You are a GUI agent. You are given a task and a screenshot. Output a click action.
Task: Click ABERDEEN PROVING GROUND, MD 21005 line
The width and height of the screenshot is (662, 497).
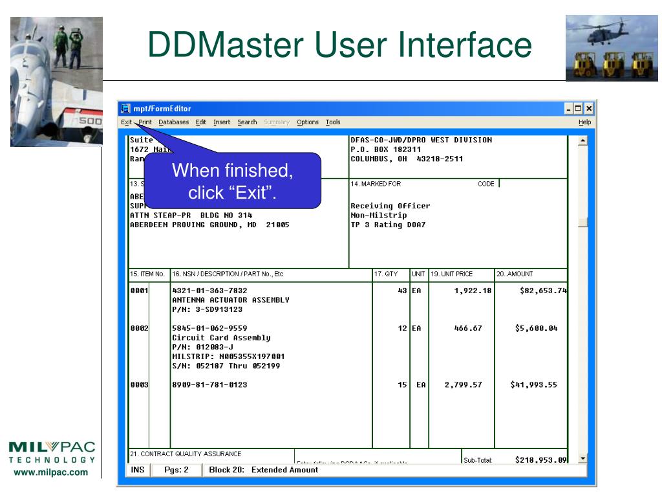(x=210, y=225)
